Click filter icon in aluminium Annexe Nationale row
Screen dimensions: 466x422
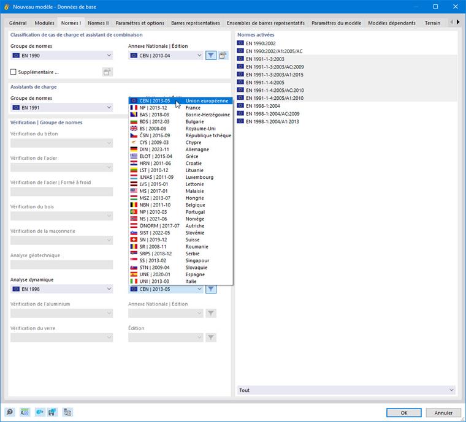coord(211,313)
